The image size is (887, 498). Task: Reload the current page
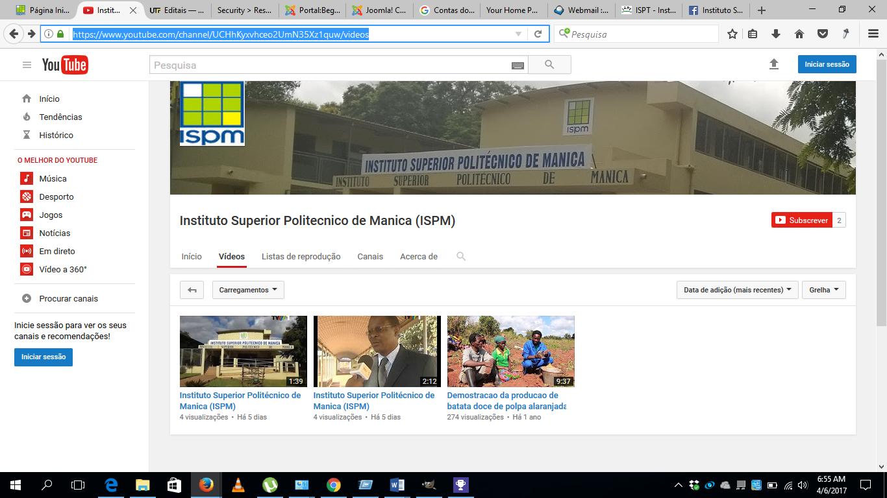pos(538,34)
